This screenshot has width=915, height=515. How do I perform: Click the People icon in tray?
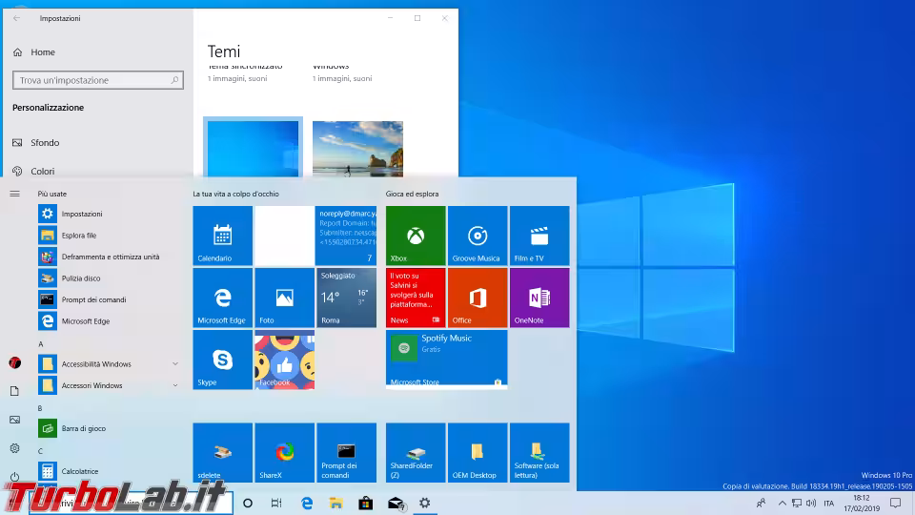(x=761, y=503)
